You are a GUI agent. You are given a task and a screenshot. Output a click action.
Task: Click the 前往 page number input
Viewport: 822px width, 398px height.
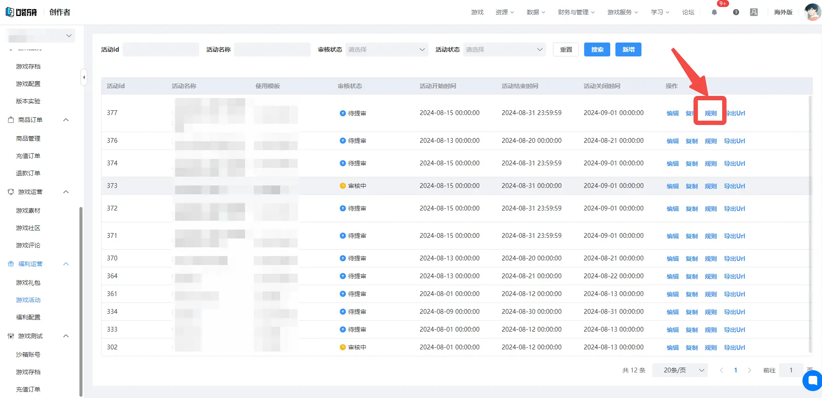(x=791, y=370)
